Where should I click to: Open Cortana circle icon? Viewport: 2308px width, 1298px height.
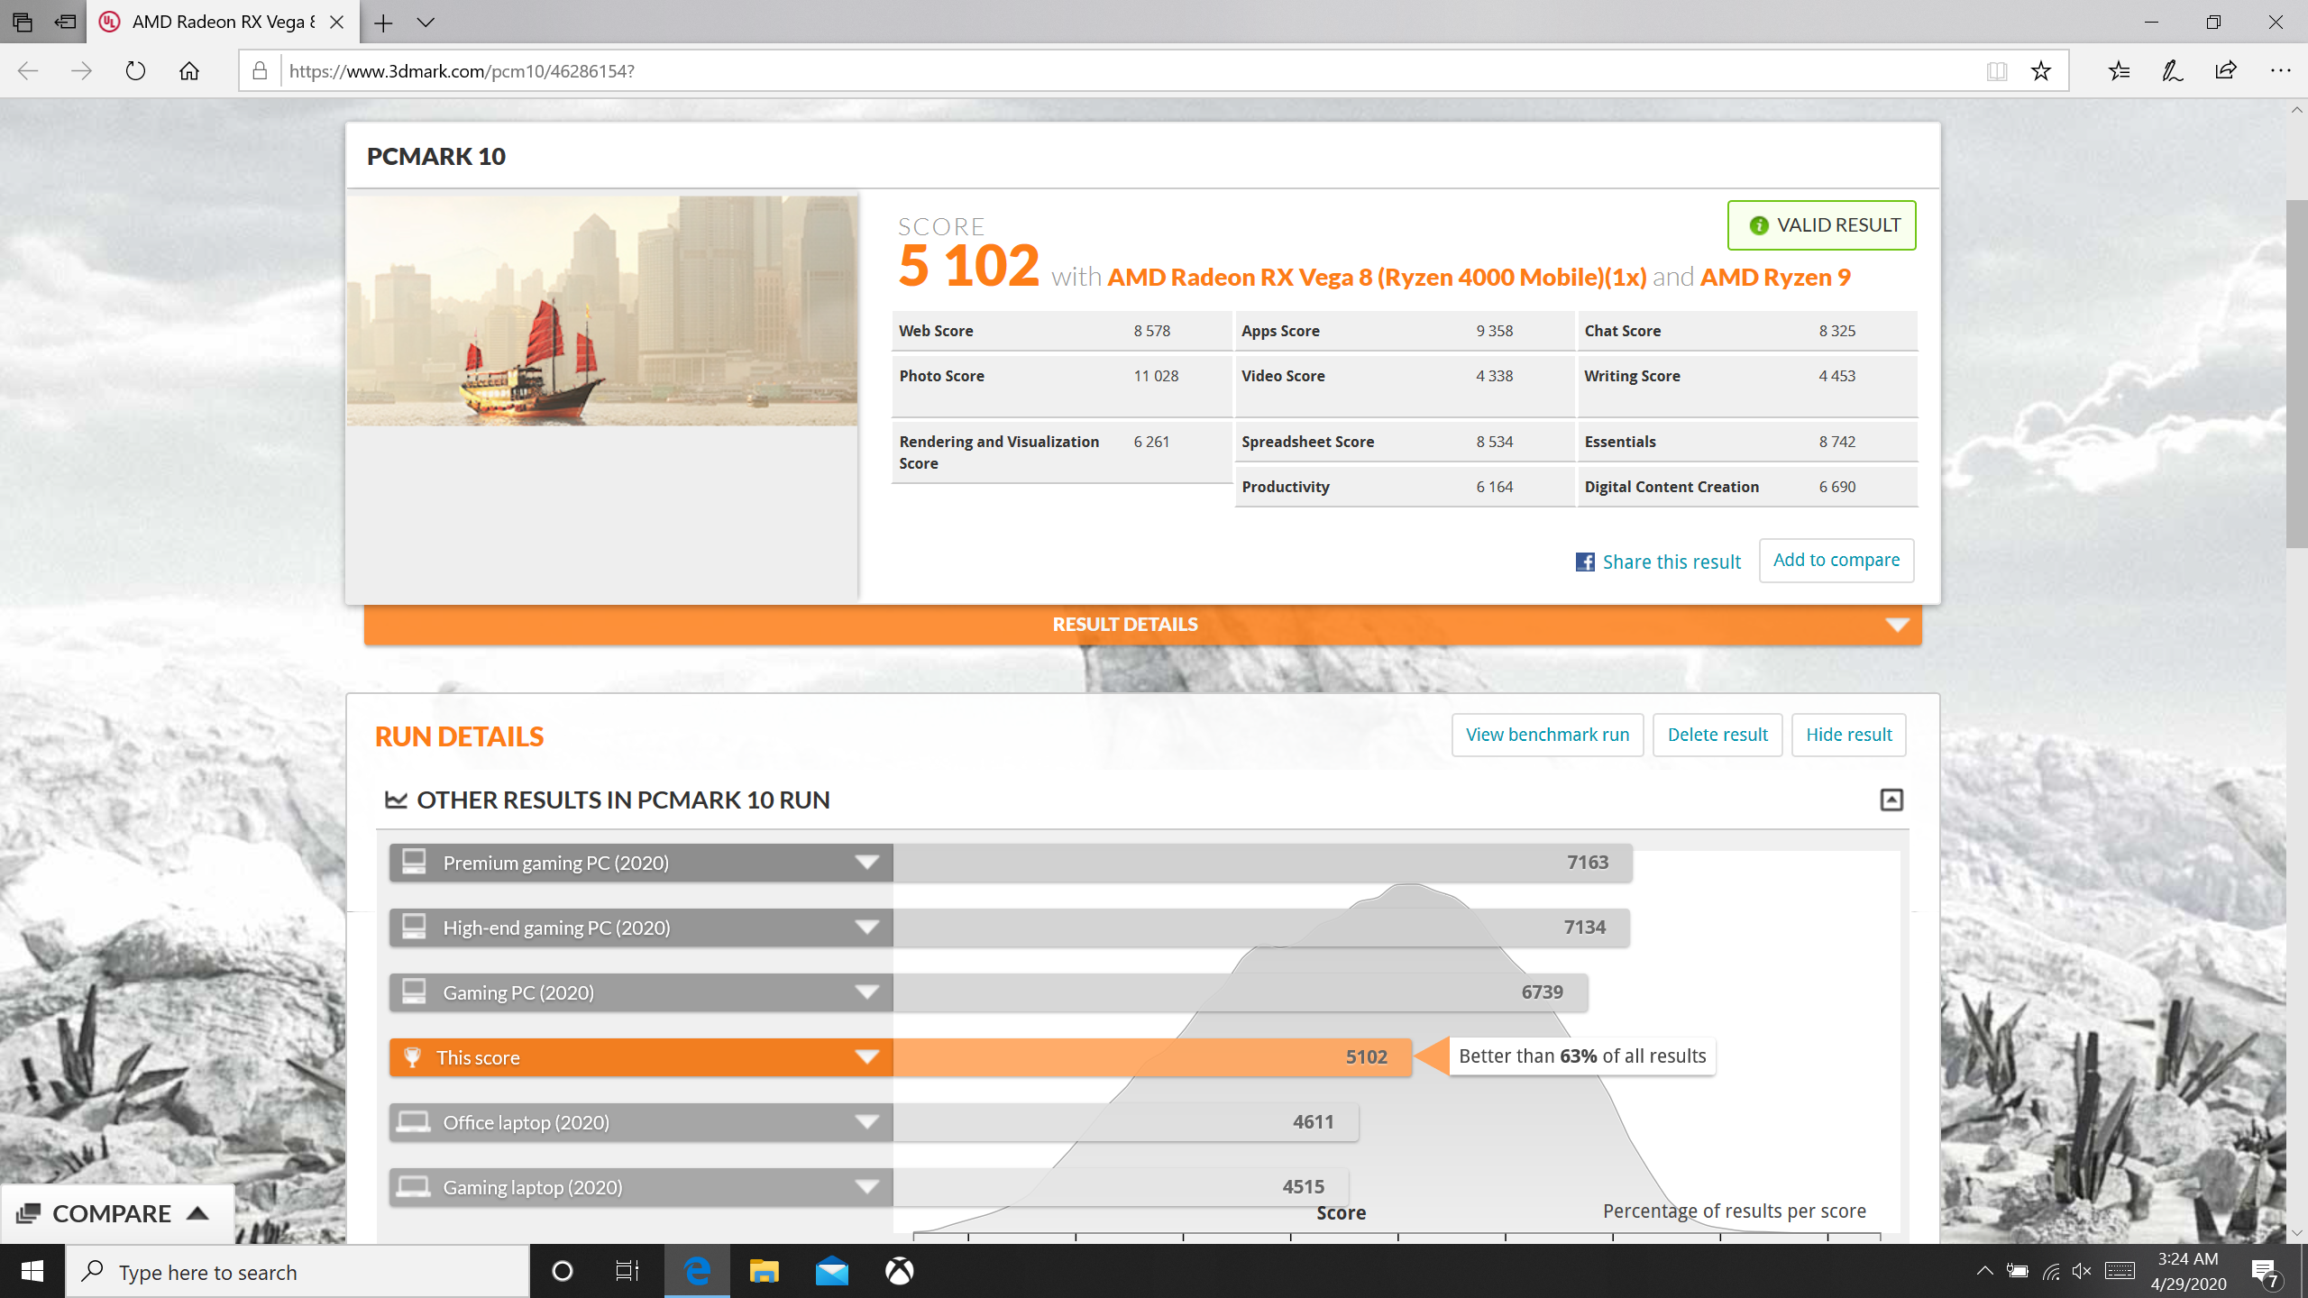point(562,1272)
